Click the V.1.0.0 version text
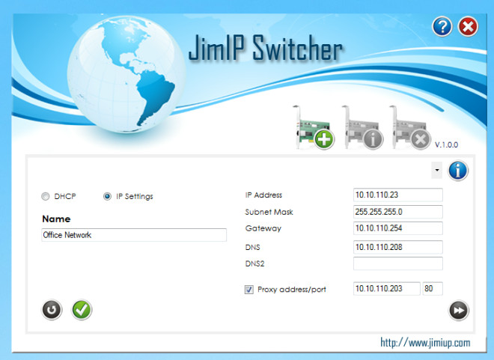Viewport: 494px width, 360px height. (446, 145)
